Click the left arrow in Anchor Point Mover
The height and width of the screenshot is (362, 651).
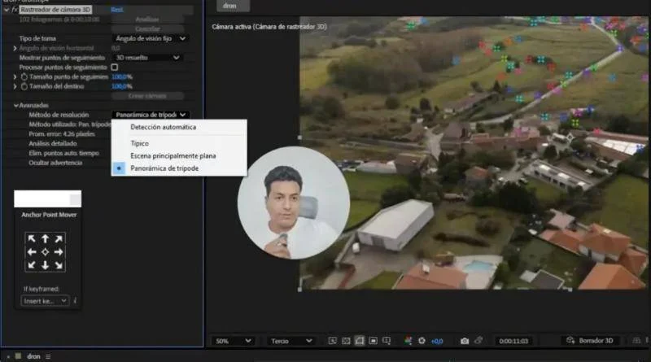pos(32,252)
